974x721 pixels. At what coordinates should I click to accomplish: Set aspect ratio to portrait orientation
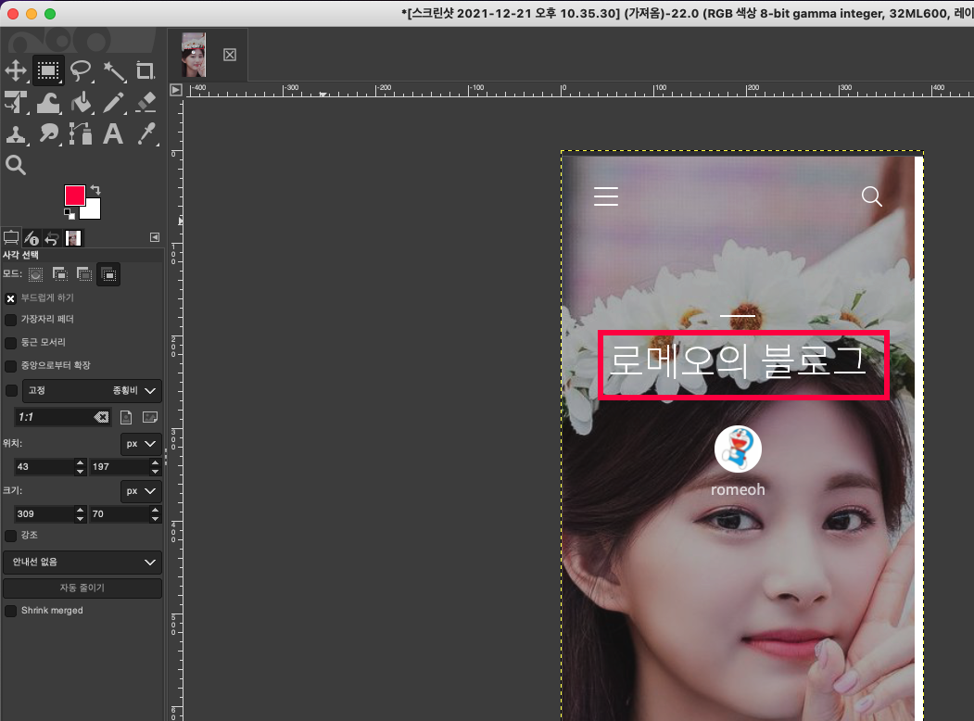(x=126, y=417)
